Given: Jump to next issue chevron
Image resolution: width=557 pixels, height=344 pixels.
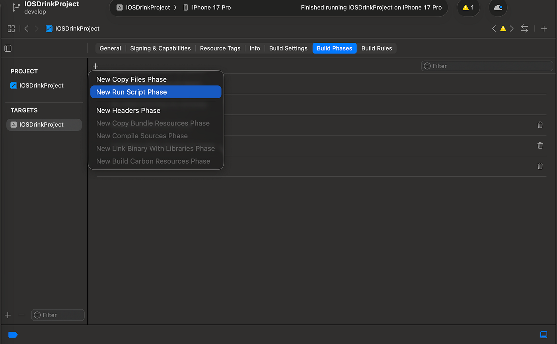Looking at the screenshot, I should [512, 29].
